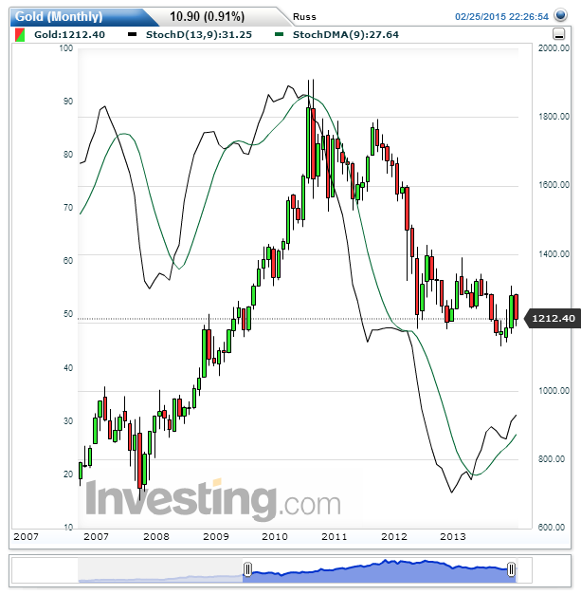Screen dimensions: 581x595
Task: Click the Russ label
Action: click(x=304, y=17)
